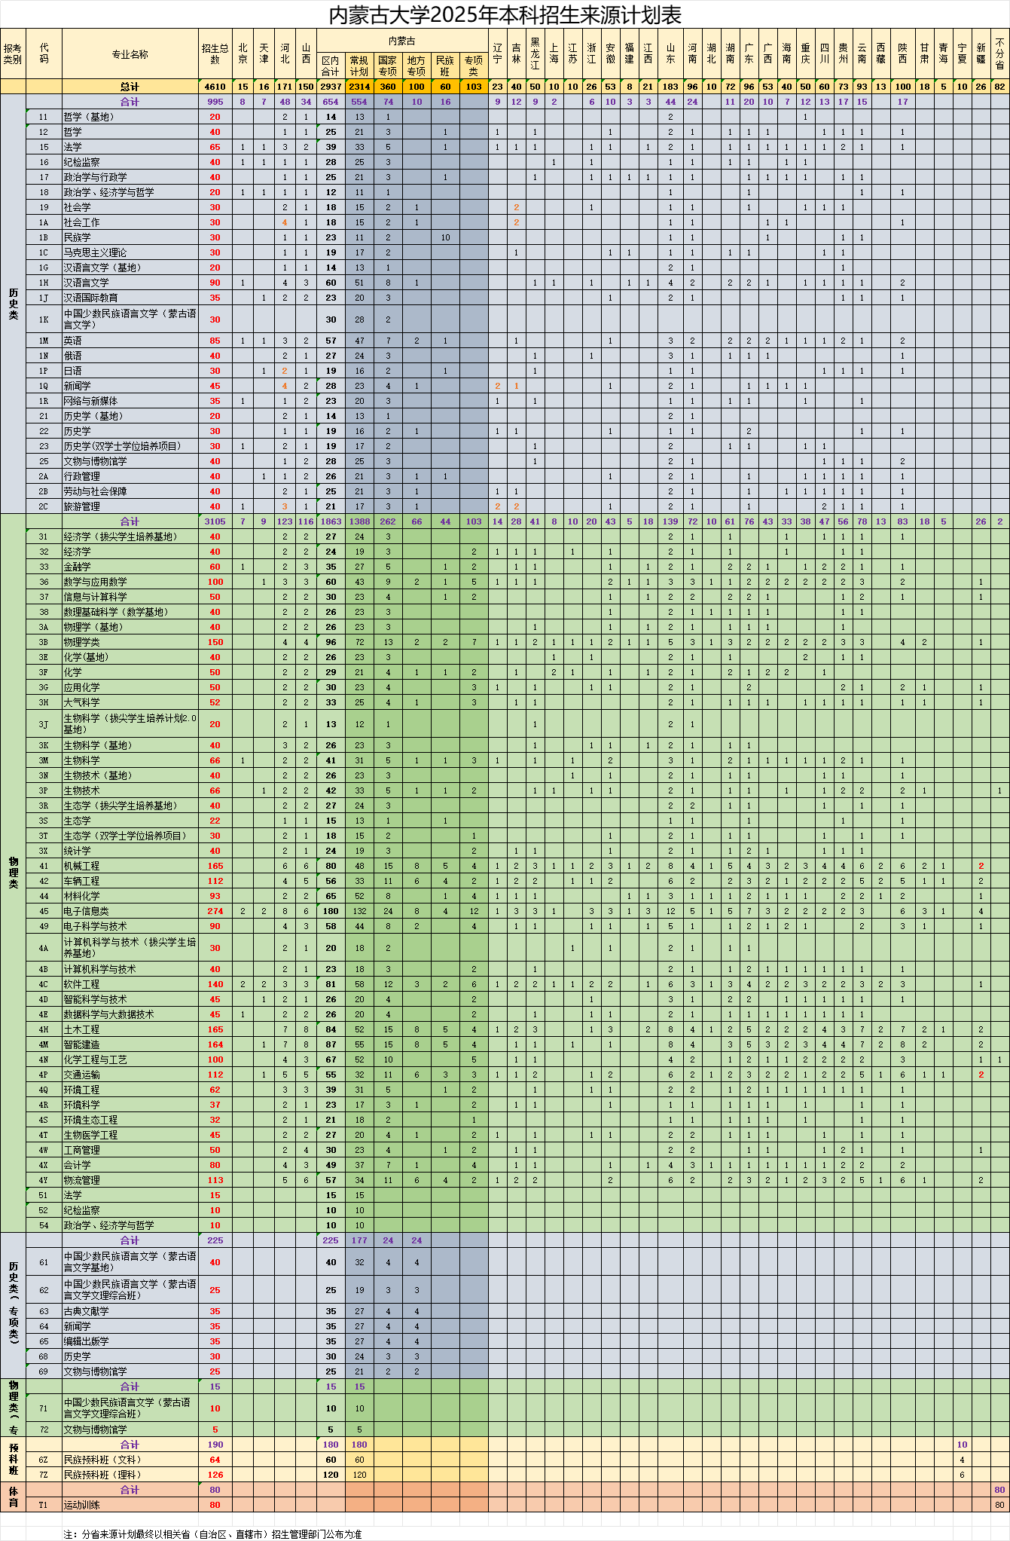Click the 常规计划 sub-header
Image resolution: width=1010 pixels, height=1541 pixels.
359,66
